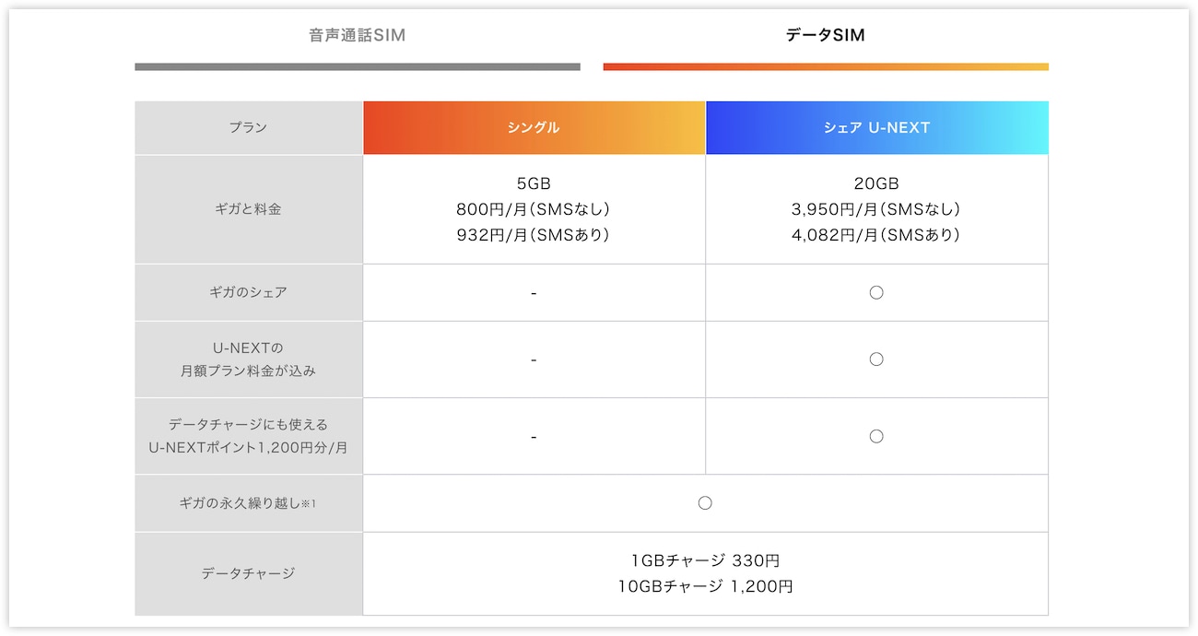Image resolution: width=1198 pixels, height=636 pixels.
Task: Click the gray bar under 音声通話SIM
Action: (x=357, y=66)
